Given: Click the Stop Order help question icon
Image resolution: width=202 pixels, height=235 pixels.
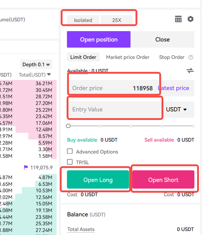Looking at the screenshot, I should (x=191, y=57).
